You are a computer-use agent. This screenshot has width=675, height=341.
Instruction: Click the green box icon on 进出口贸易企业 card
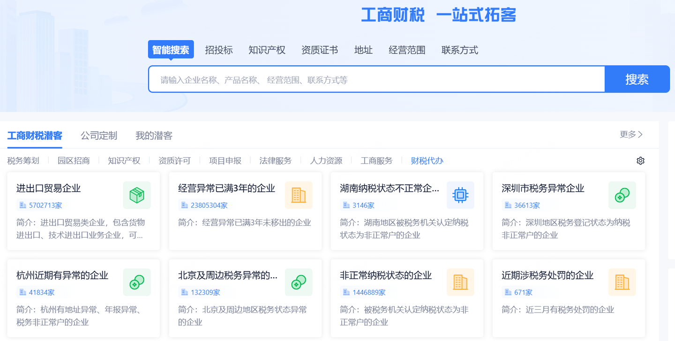click(137, 195)
